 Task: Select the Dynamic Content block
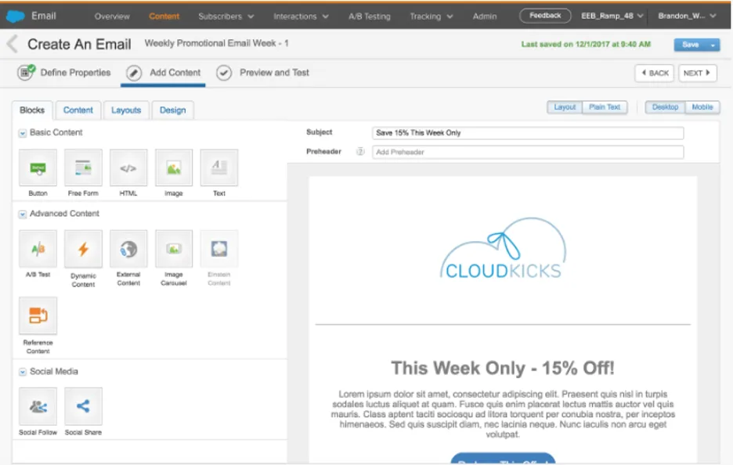(83, 249)
